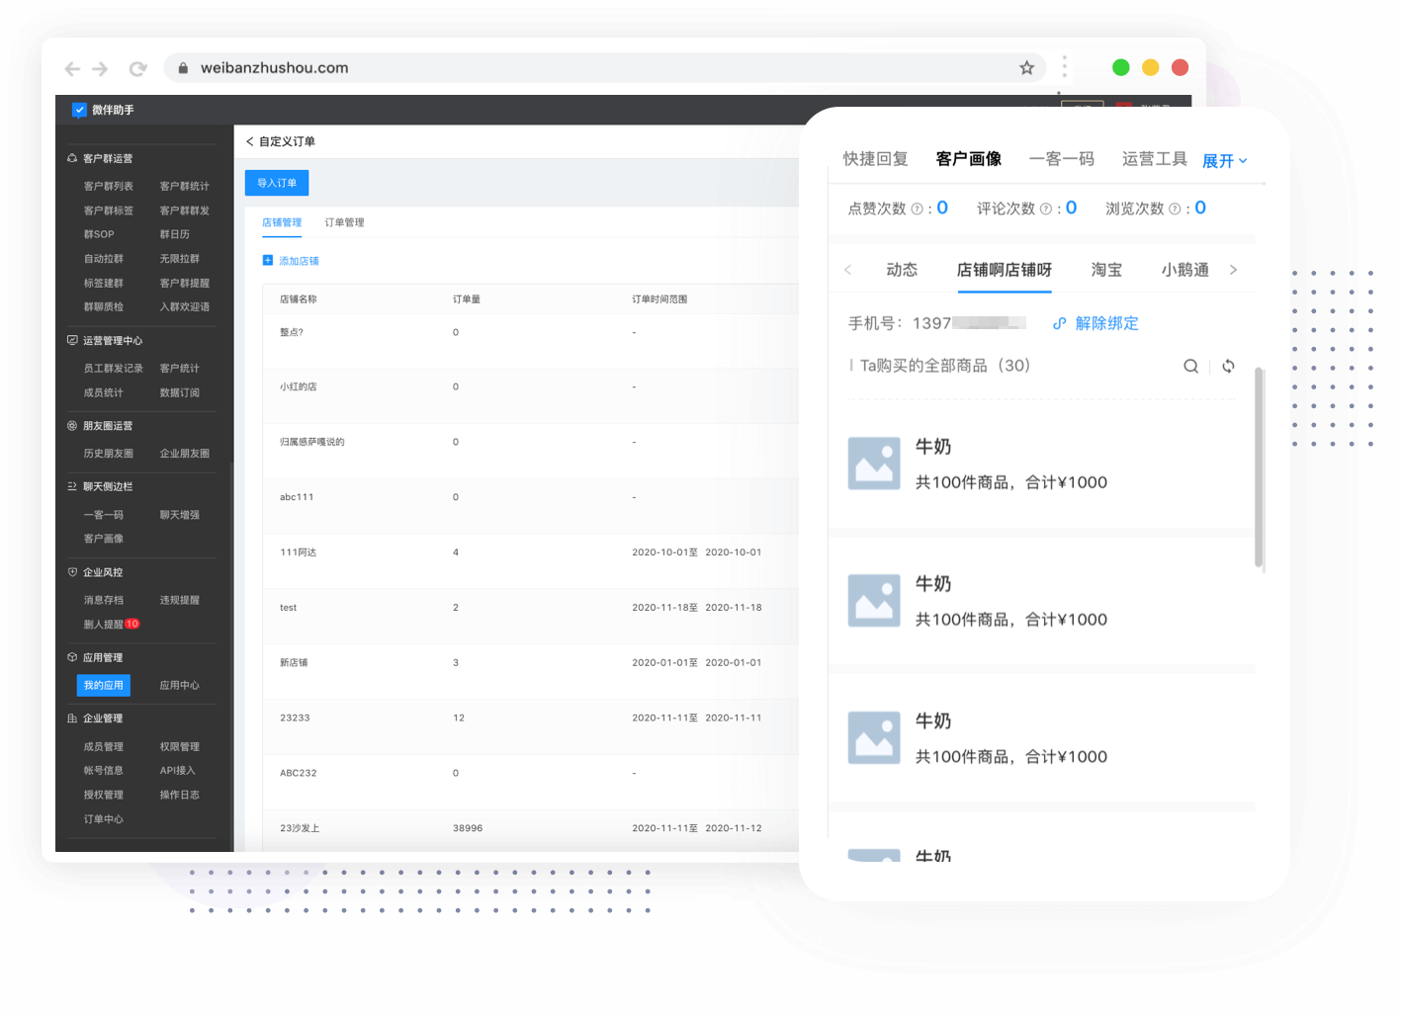Click 38996 order count cell

pos(468,828)
